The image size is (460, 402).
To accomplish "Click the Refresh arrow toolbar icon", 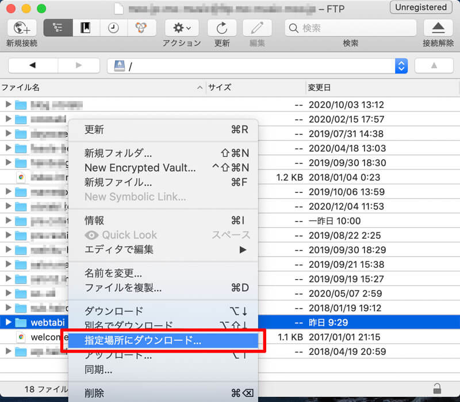I will point(221,28).
